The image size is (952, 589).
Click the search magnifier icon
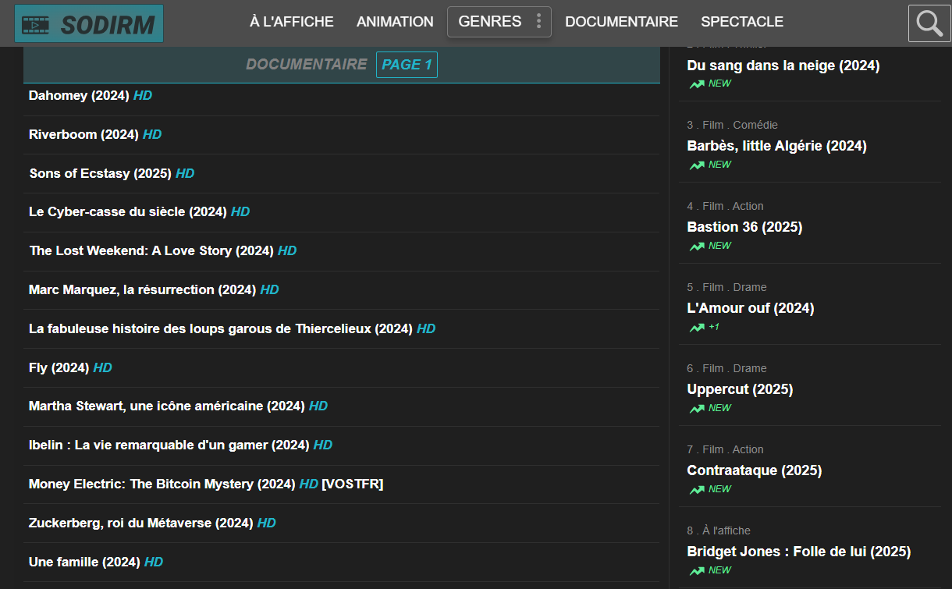click(929, 23)
